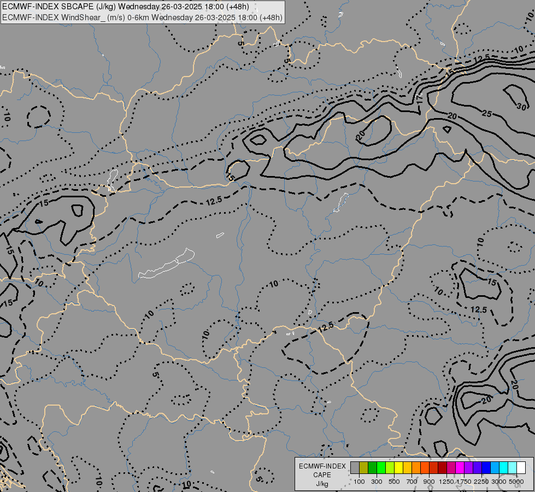Click the pure yellow legend swatch
Image resolution: width=535 pixels, height=492 pixels.
pyautogui.click(x=398, y=467)
